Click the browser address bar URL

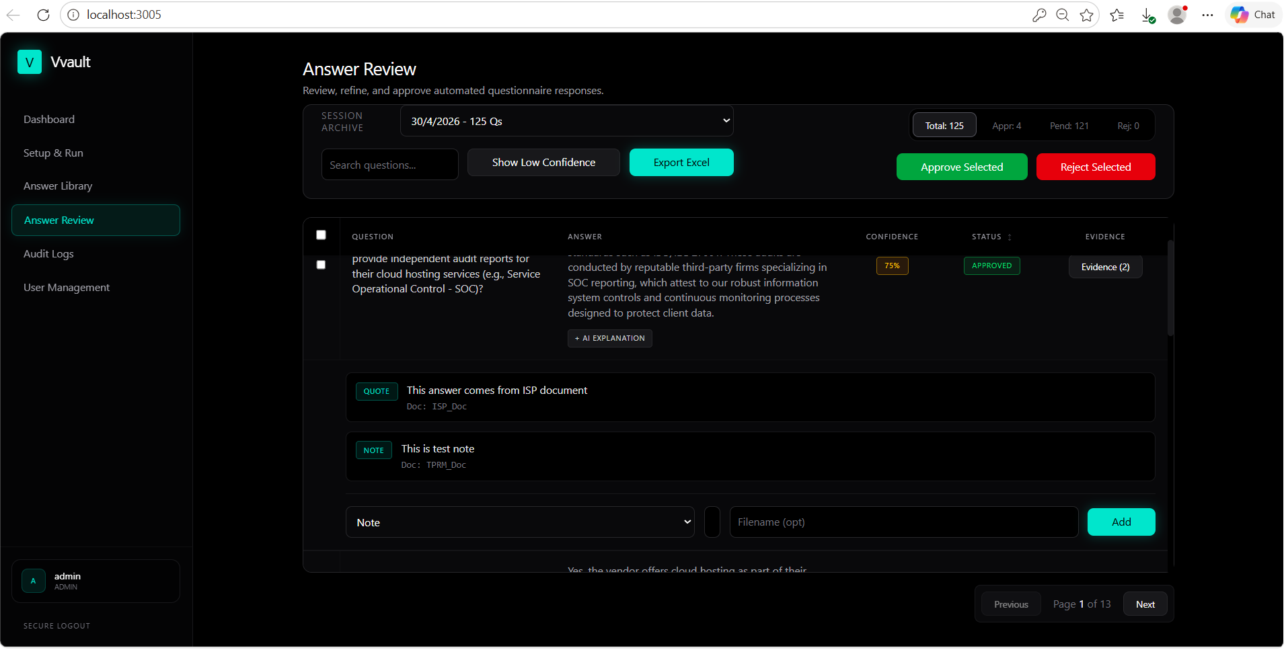[124, 15]
